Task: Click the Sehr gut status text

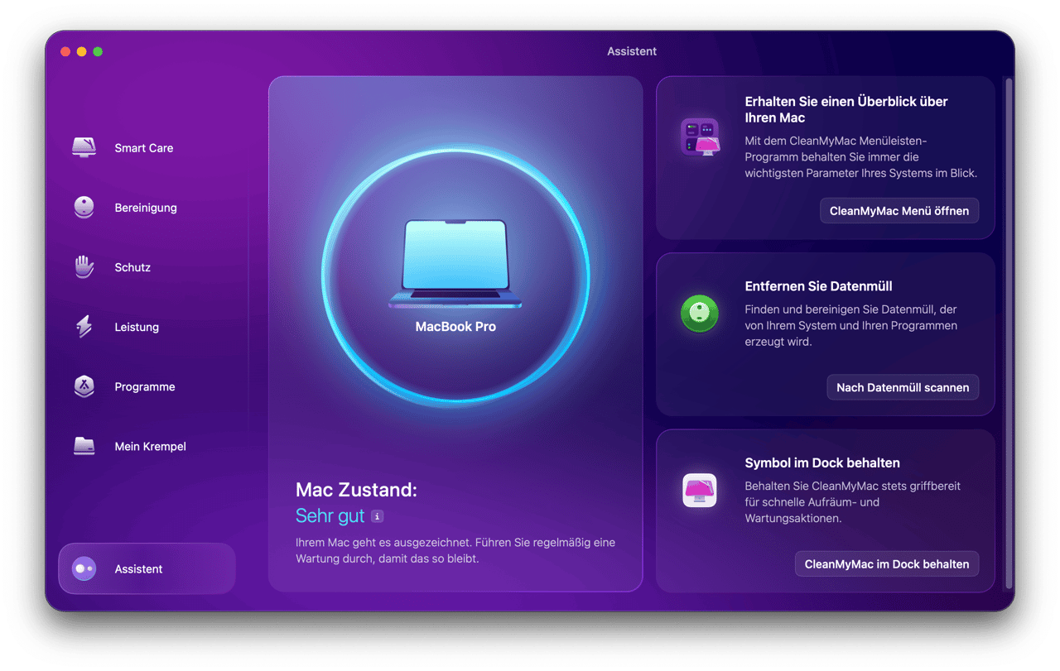Action: click(x=330, y=516)
